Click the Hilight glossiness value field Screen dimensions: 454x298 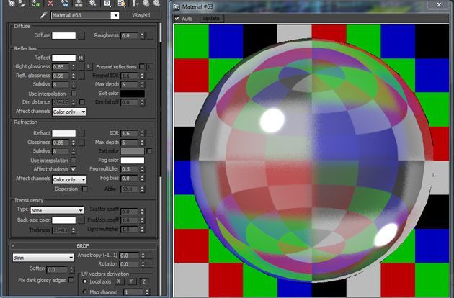[61, 67]
